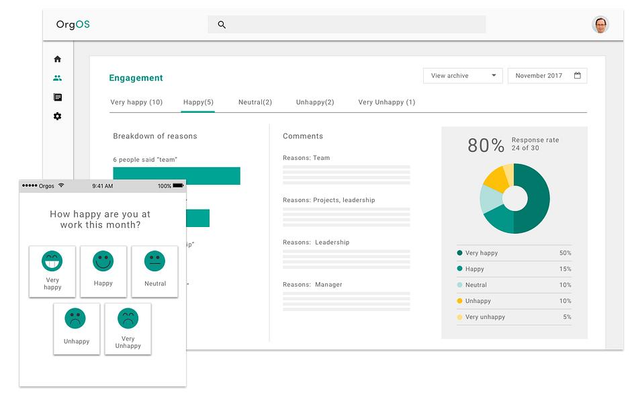Click the 5% value in the legend

click(567, 317)
